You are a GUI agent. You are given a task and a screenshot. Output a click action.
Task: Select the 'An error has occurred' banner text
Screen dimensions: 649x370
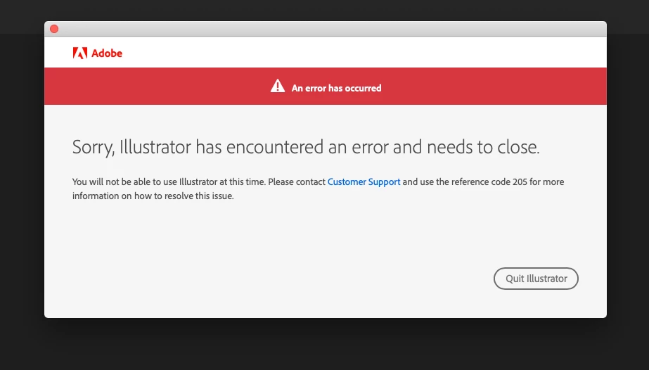tap(337, 88)
